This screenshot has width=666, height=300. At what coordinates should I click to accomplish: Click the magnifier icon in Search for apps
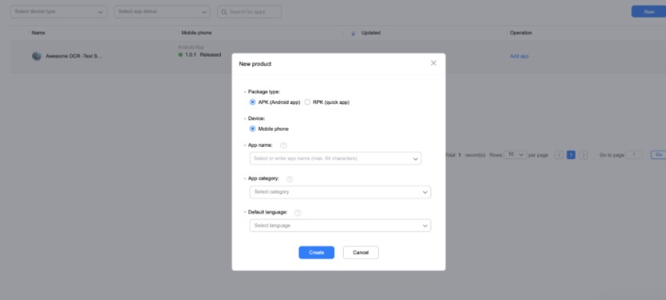[224, 12]
